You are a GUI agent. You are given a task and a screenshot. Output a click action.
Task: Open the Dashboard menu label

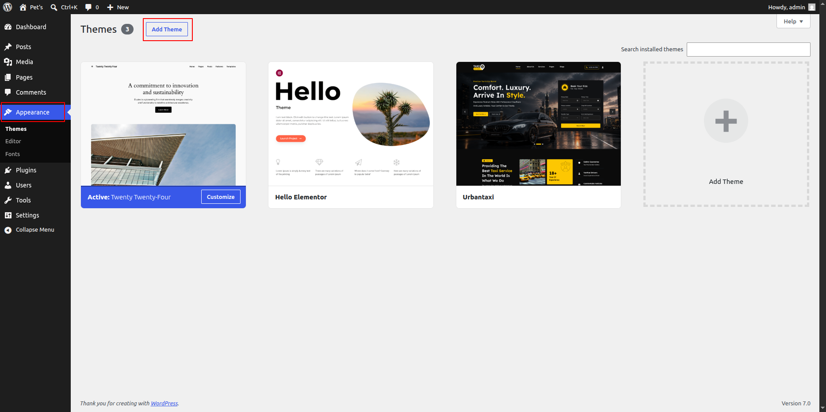[x=31, y=27]
